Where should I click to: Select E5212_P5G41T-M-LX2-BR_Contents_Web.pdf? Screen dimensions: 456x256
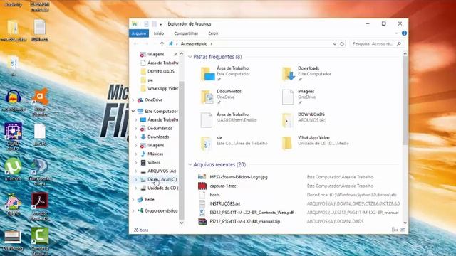(x=252, y=213)
